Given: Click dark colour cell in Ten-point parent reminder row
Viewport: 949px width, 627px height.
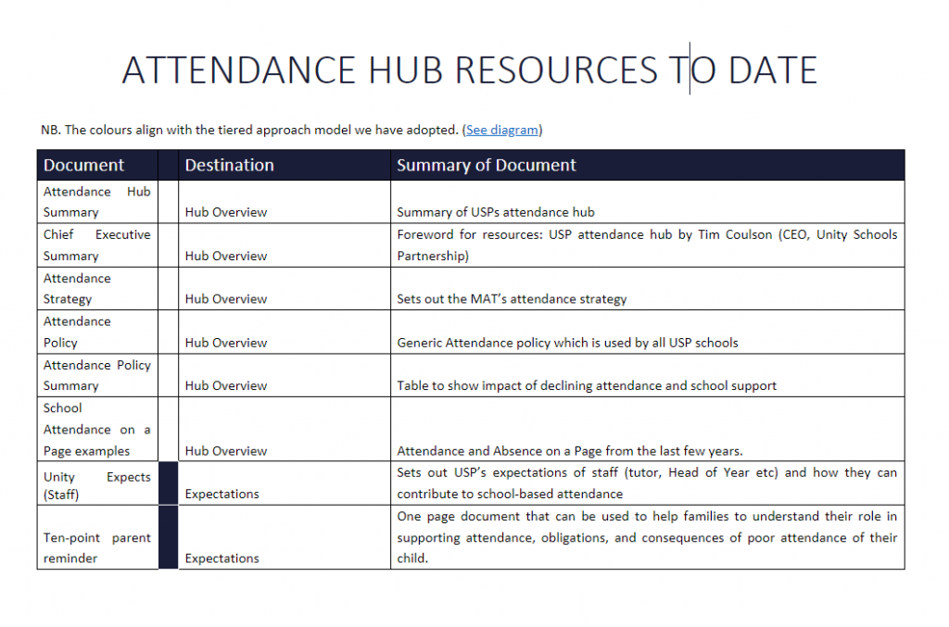Looking at the screenshot, I should (169, 537).
